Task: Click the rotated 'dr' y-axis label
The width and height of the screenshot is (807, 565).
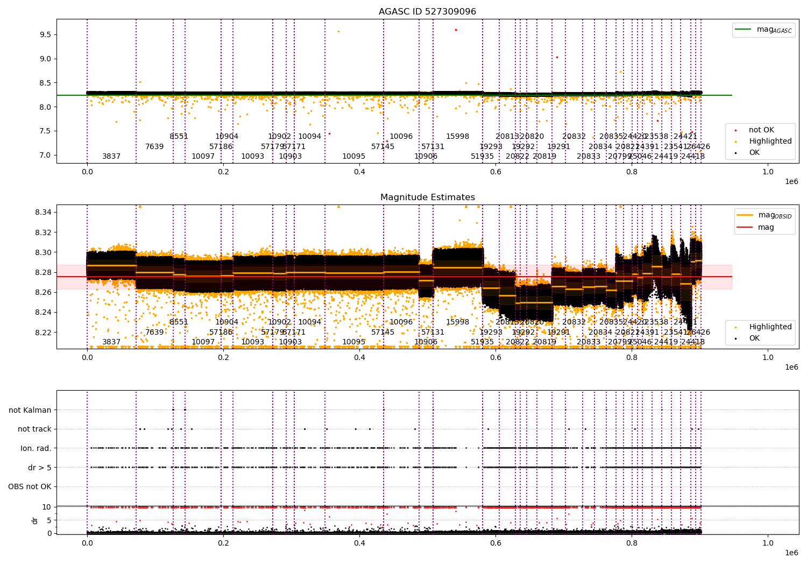Action: pos(35,520)
